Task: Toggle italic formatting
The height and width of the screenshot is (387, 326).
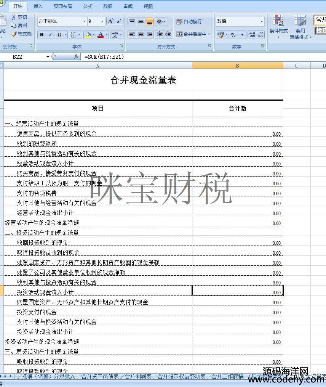Action: pos(50,35)
